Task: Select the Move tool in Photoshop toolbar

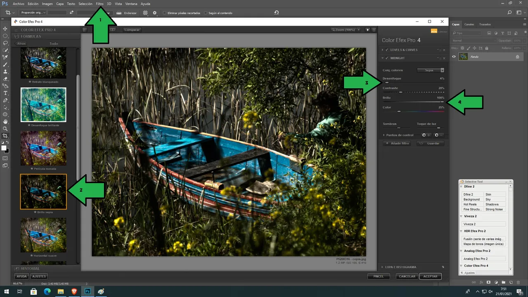Action: coord(5,29)
